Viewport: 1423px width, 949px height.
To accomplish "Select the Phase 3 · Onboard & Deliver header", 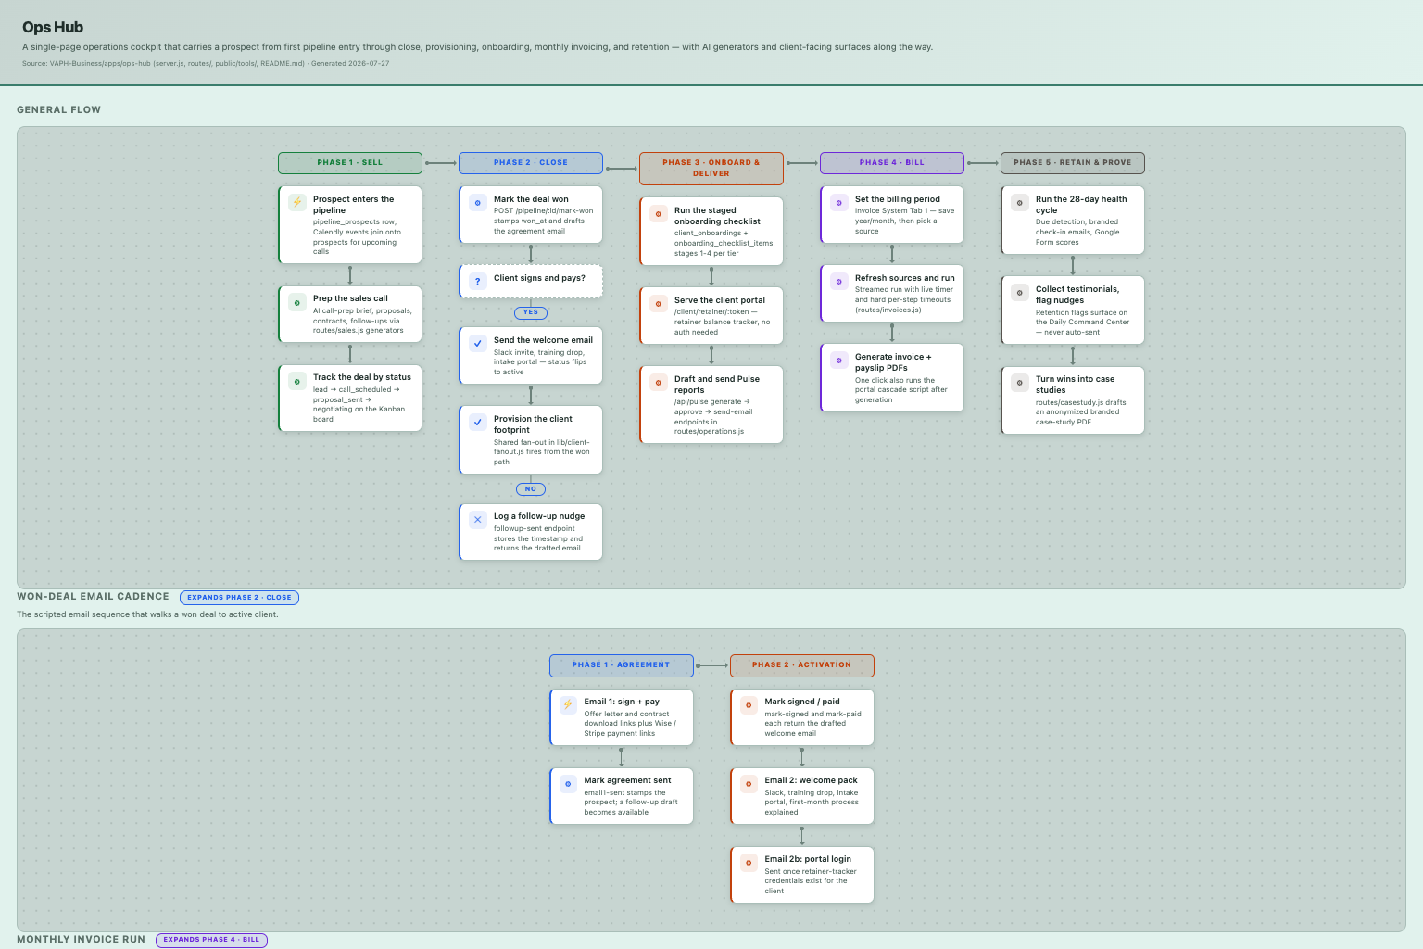I will [x=711, y=169].
